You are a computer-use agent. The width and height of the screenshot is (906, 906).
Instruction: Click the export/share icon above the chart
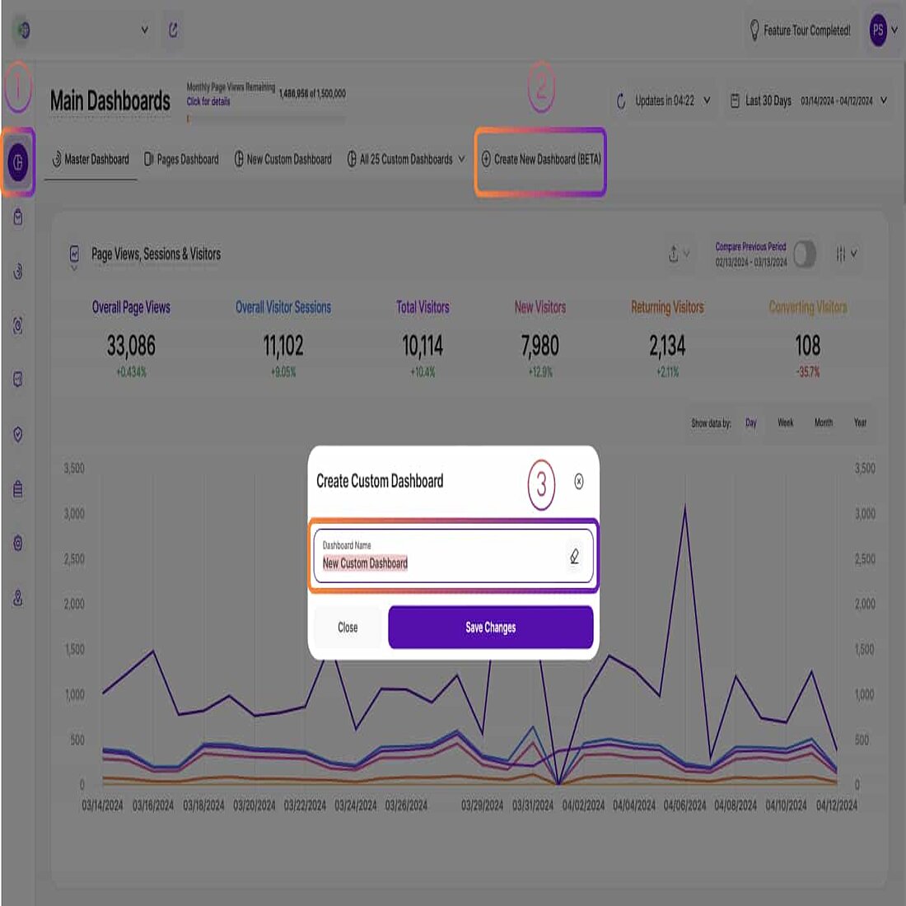tap(675, 255)
